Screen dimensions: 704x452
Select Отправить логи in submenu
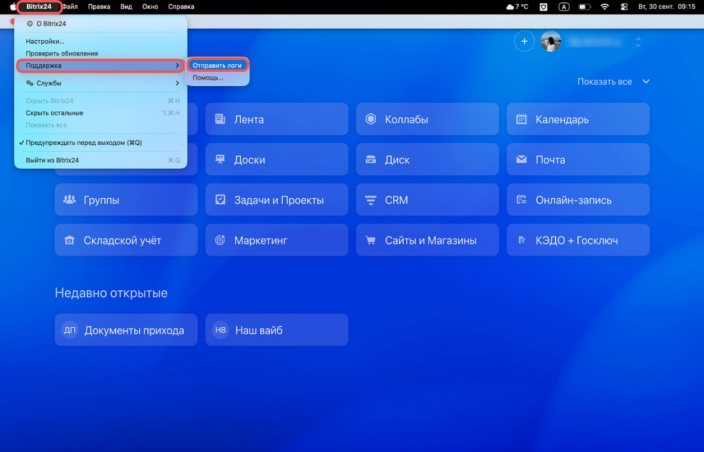tap(217, 66)
